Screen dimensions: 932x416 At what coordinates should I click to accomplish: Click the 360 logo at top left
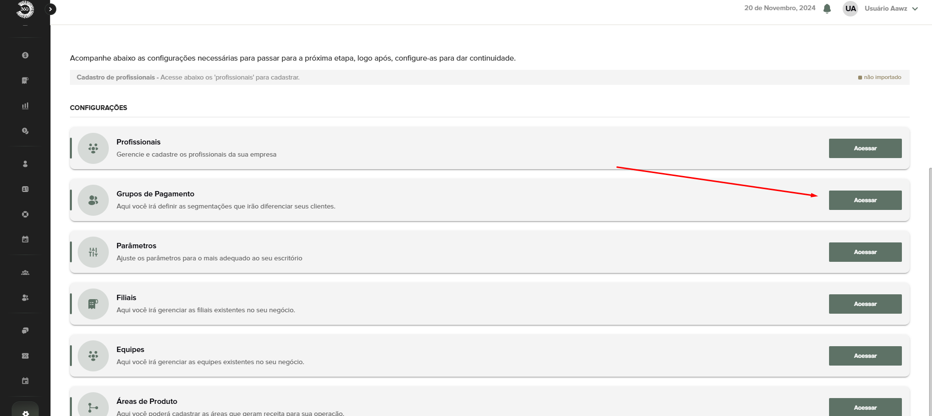click(x=25, y=9)
